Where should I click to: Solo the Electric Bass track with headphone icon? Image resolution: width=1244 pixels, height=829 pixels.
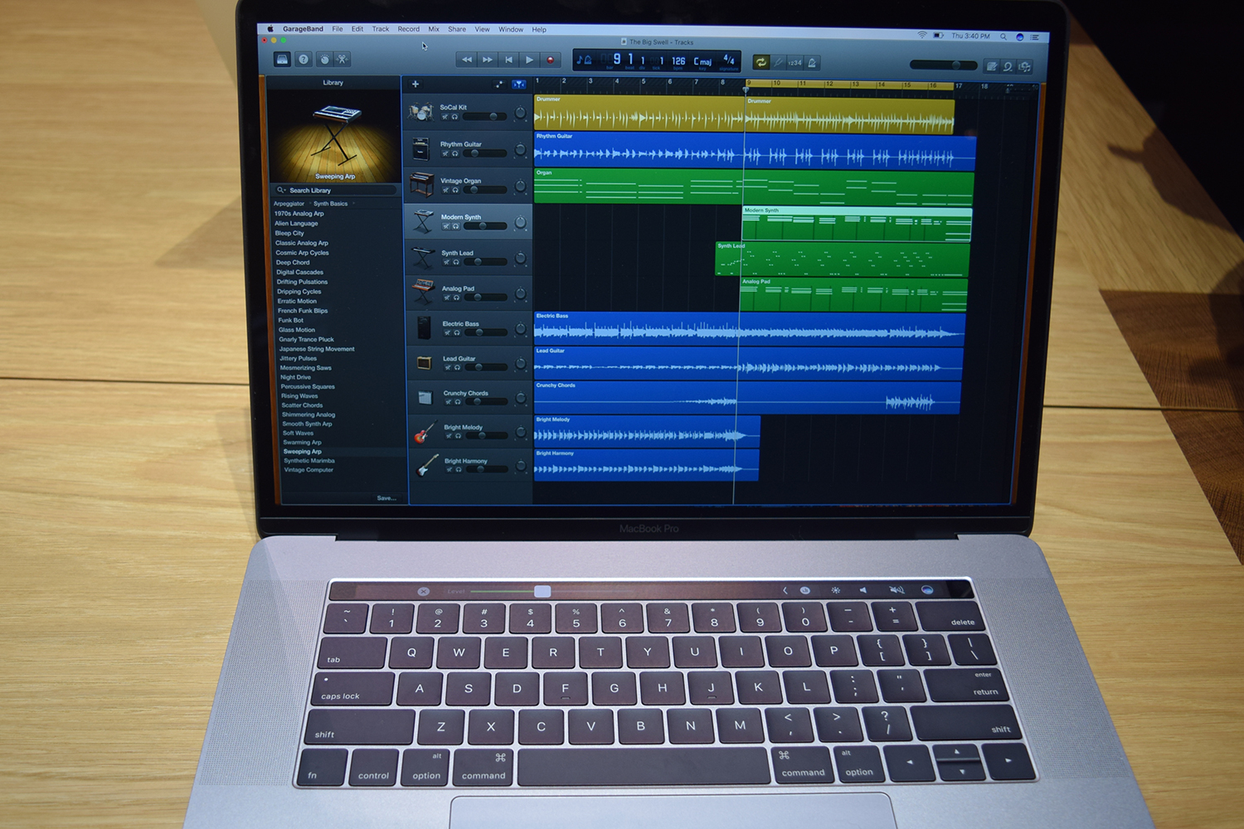pos(457,331)
